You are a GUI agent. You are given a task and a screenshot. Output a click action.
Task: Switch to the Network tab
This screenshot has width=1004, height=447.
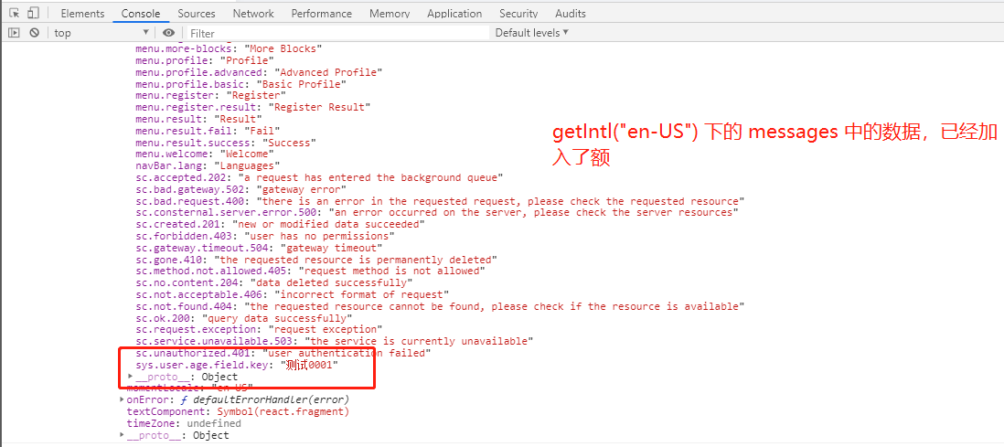click(x=253, y=14)
